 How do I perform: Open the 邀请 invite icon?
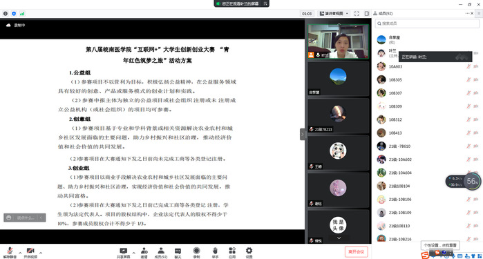tap(144, 251)
